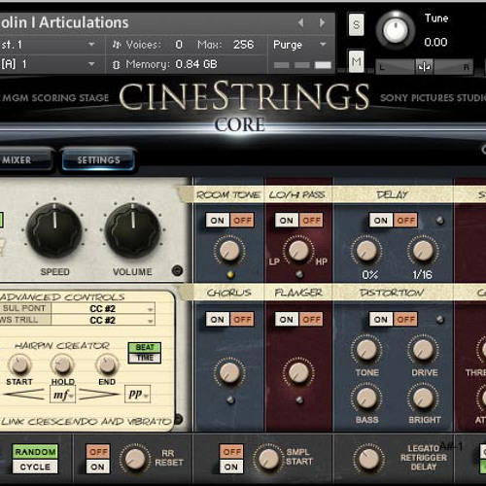Adjust the Hairpin START knob
The height and width of the screenshot is (486, 486).
[x=19, y=364]
